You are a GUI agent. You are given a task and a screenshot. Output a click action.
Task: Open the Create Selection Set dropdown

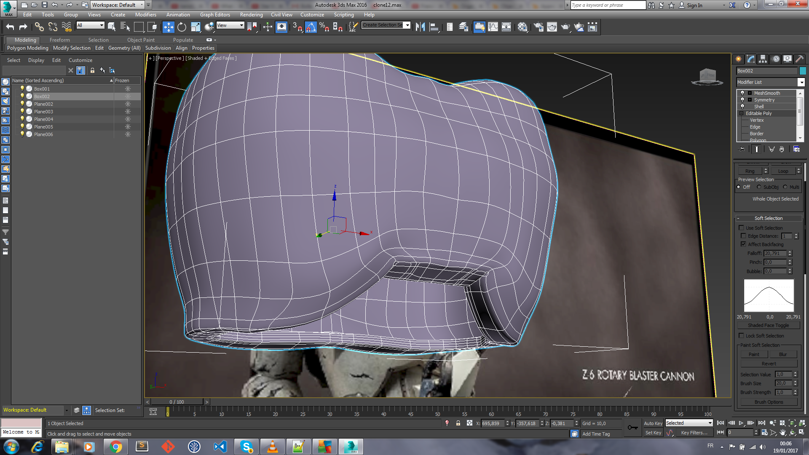pos(386,25)
